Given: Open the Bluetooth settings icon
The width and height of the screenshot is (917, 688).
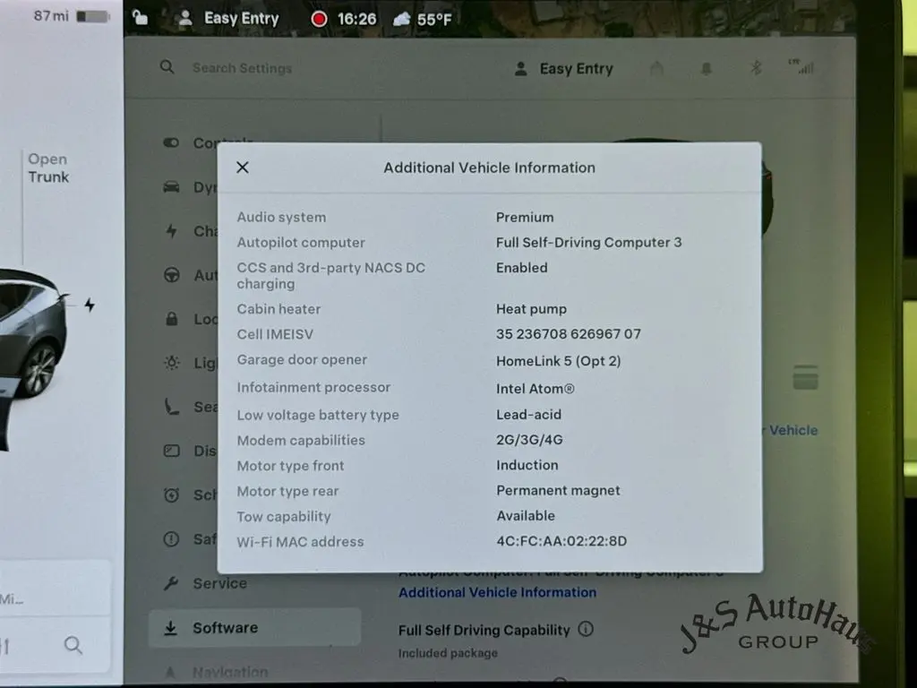Looking at the screenshot, I should tap(755, 68).
